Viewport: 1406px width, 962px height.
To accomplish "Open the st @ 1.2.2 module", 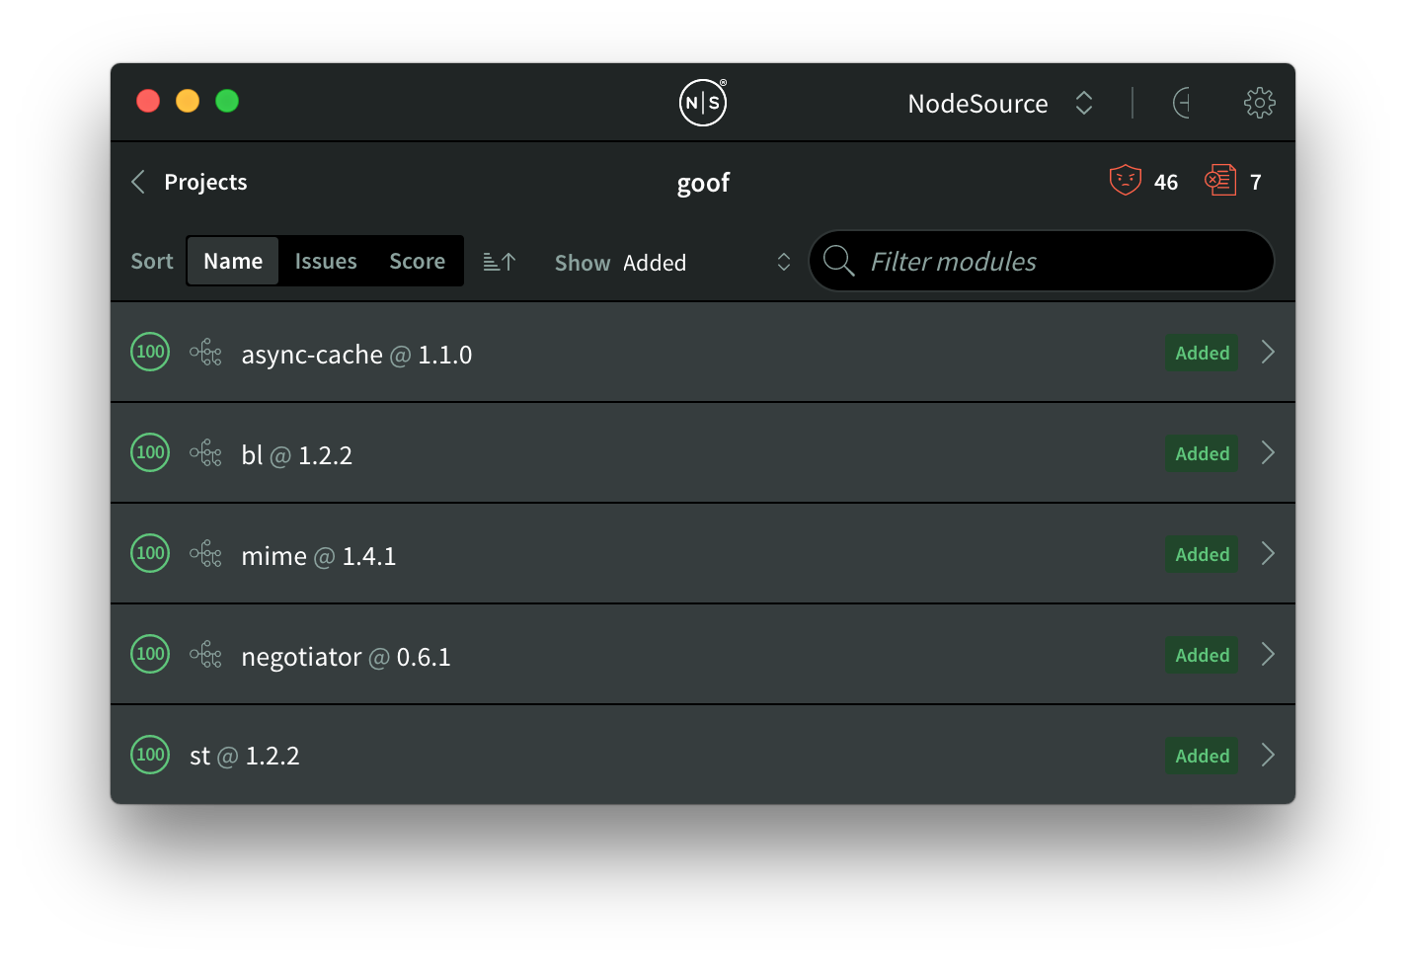I will 244,756.
